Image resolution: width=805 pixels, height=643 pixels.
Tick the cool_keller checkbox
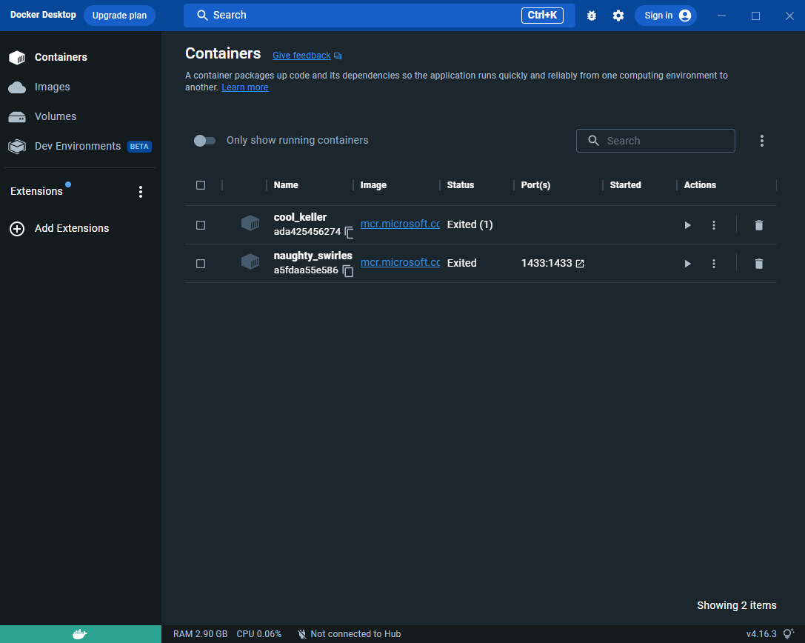(x=201, y=225)
